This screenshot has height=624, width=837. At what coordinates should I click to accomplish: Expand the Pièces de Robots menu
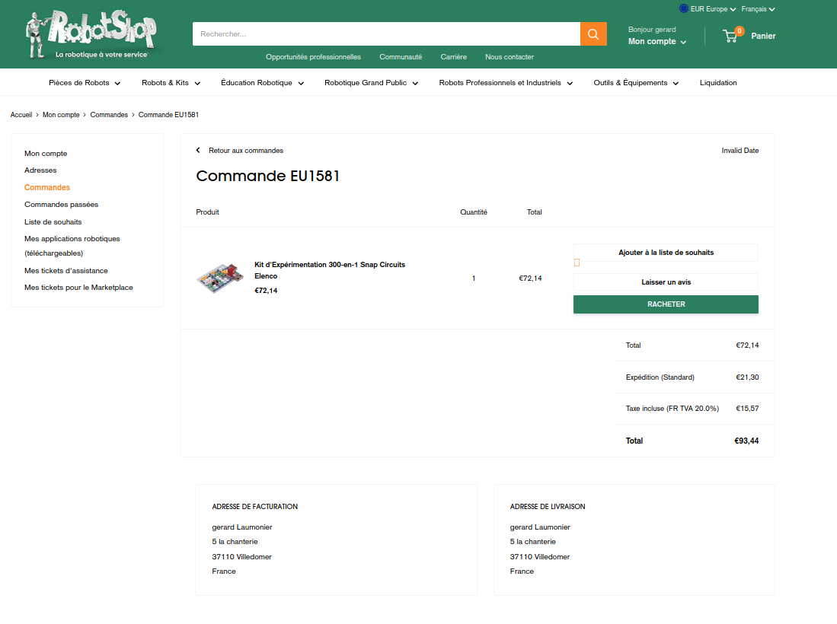click(85, 83)
